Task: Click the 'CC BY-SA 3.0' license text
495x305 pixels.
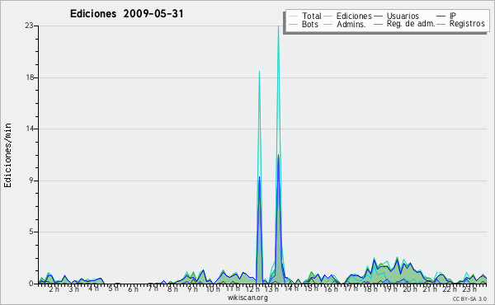Action: tap(469, 298)
